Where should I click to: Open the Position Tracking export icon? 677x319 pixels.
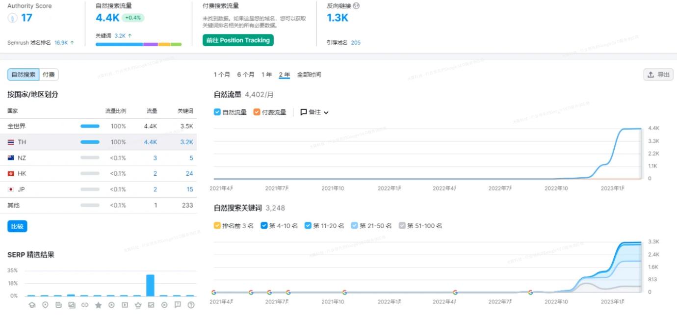coord(658,74)
